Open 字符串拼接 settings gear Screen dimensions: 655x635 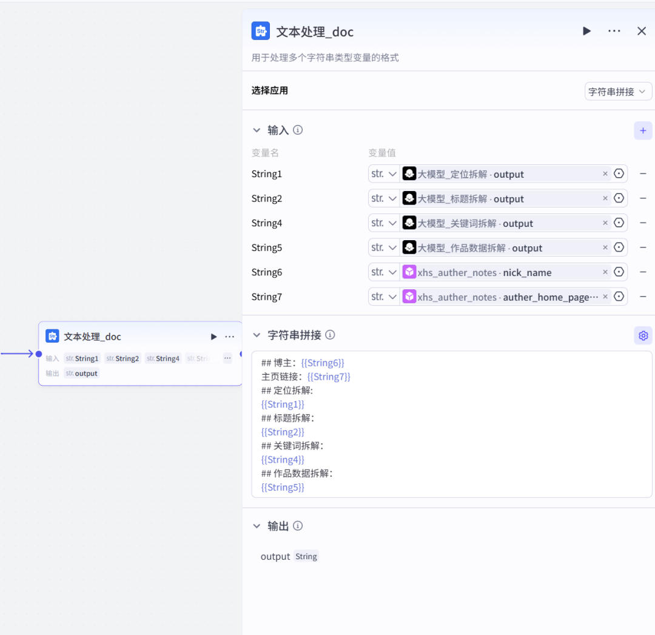click(643, 335)
